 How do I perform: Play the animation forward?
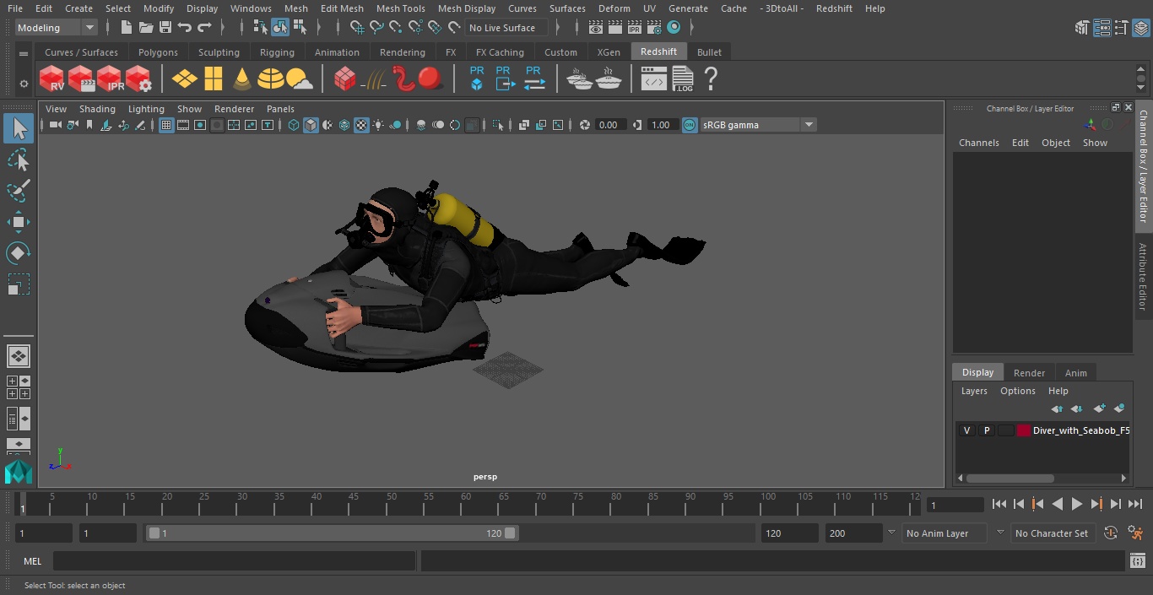click(1076, 504)
